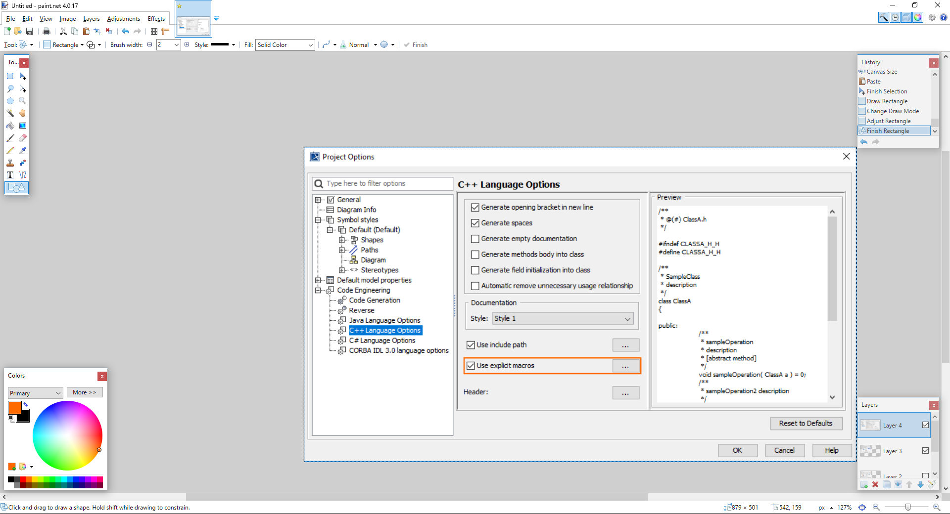Choose the Color Picker eyedropper tool
Screen dimensions: 950x514
[23, 150]
